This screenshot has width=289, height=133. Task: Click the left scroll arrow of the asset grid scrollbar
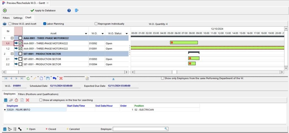point(4,72)
